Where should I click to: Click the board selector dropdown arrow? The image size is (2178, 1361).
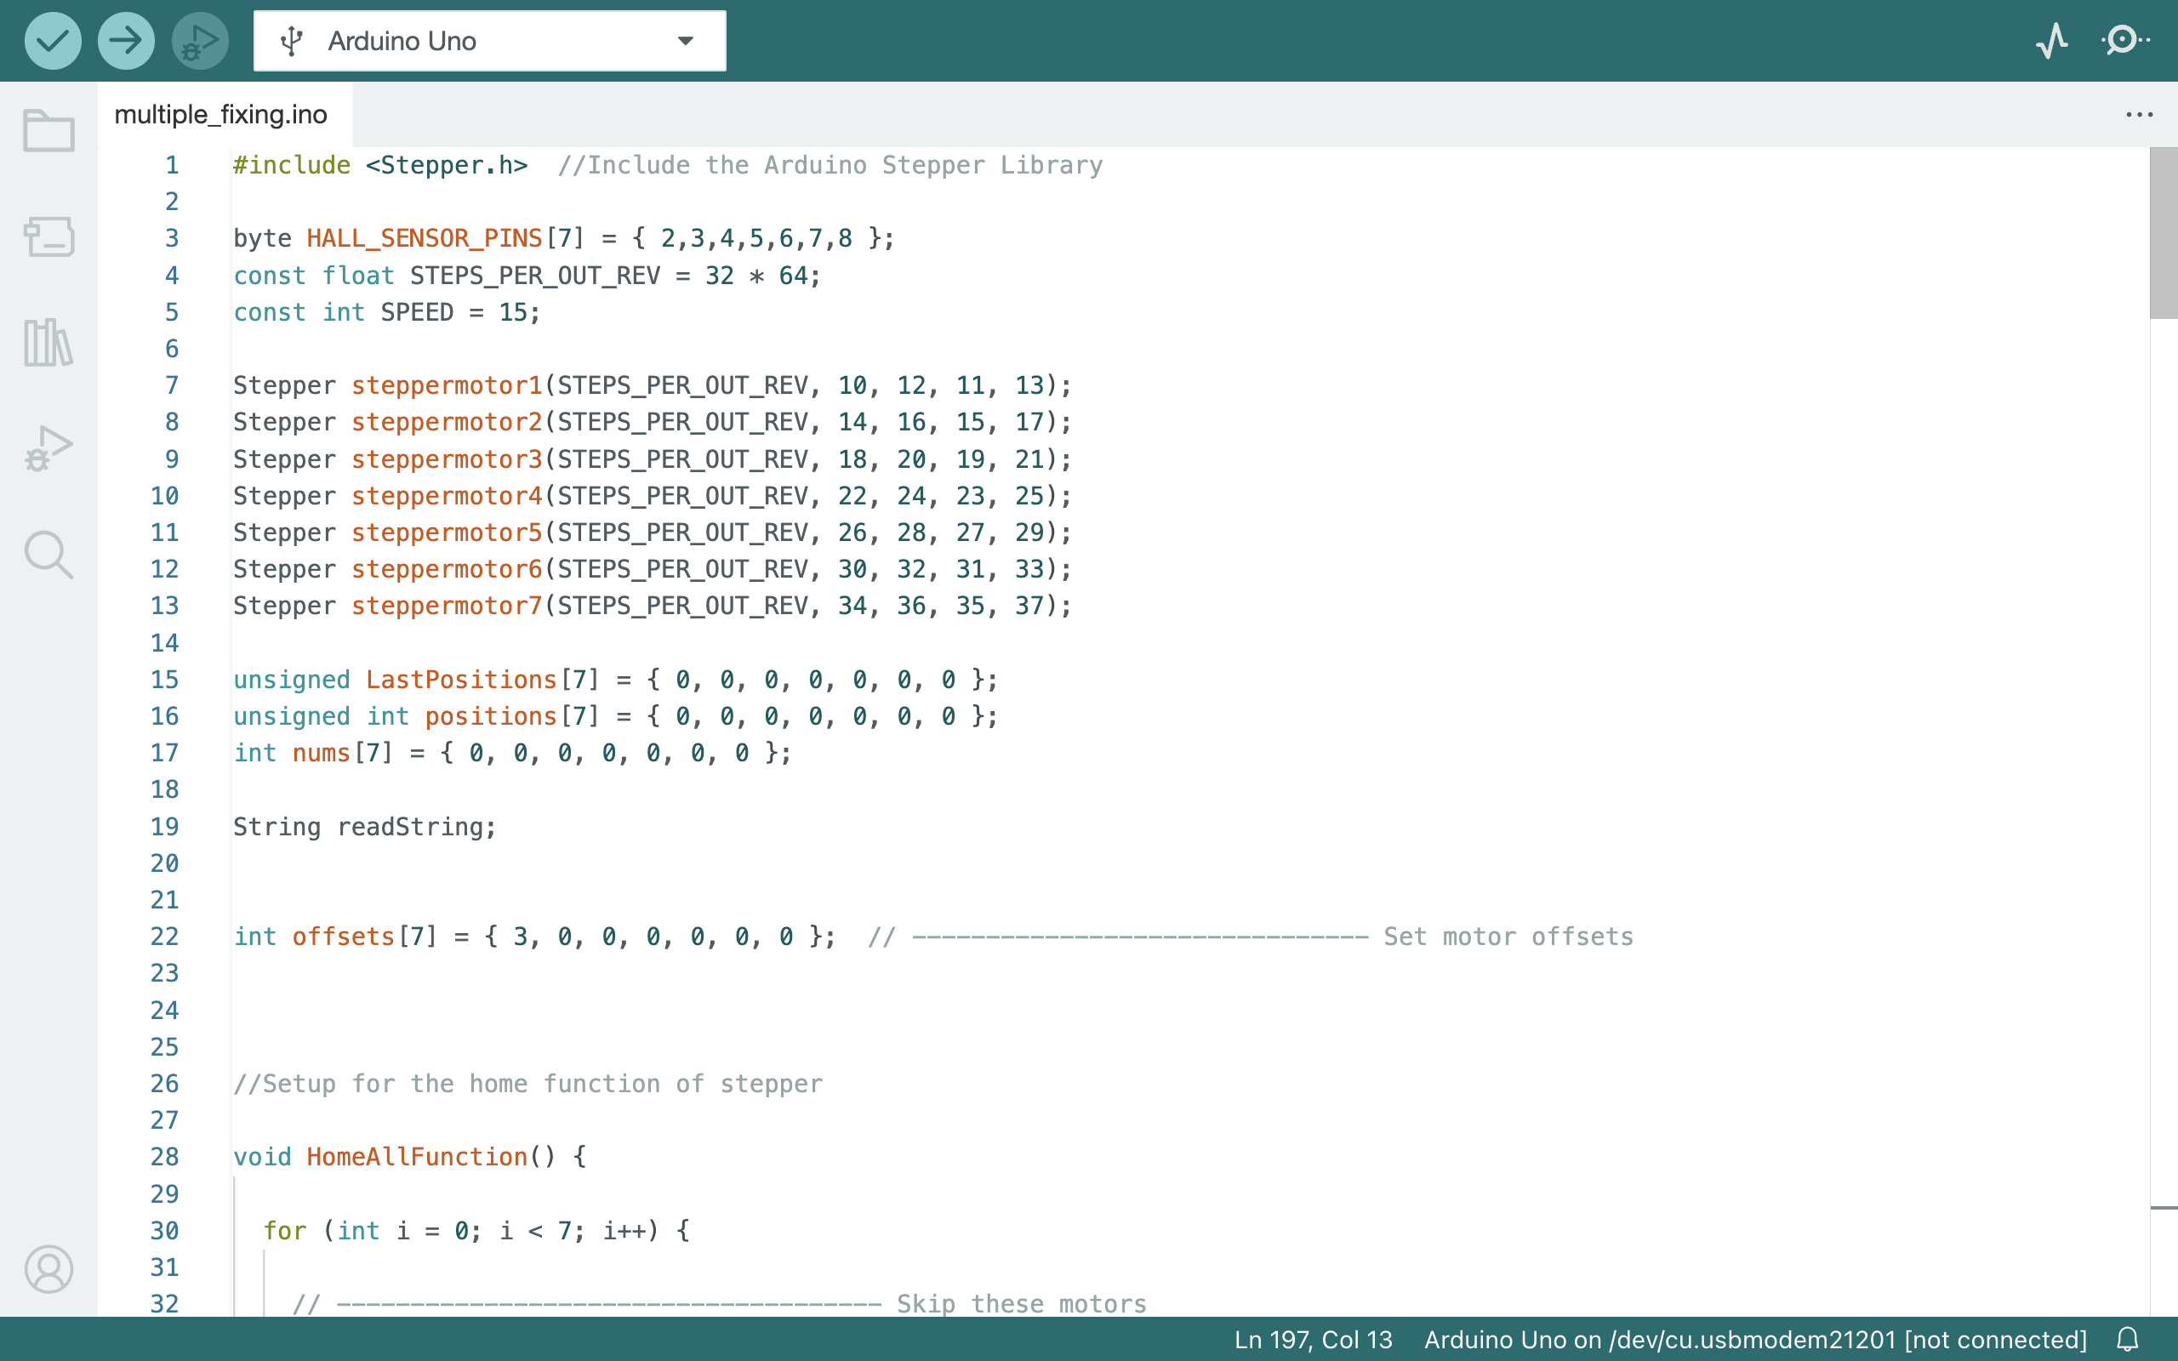point(685,41)
